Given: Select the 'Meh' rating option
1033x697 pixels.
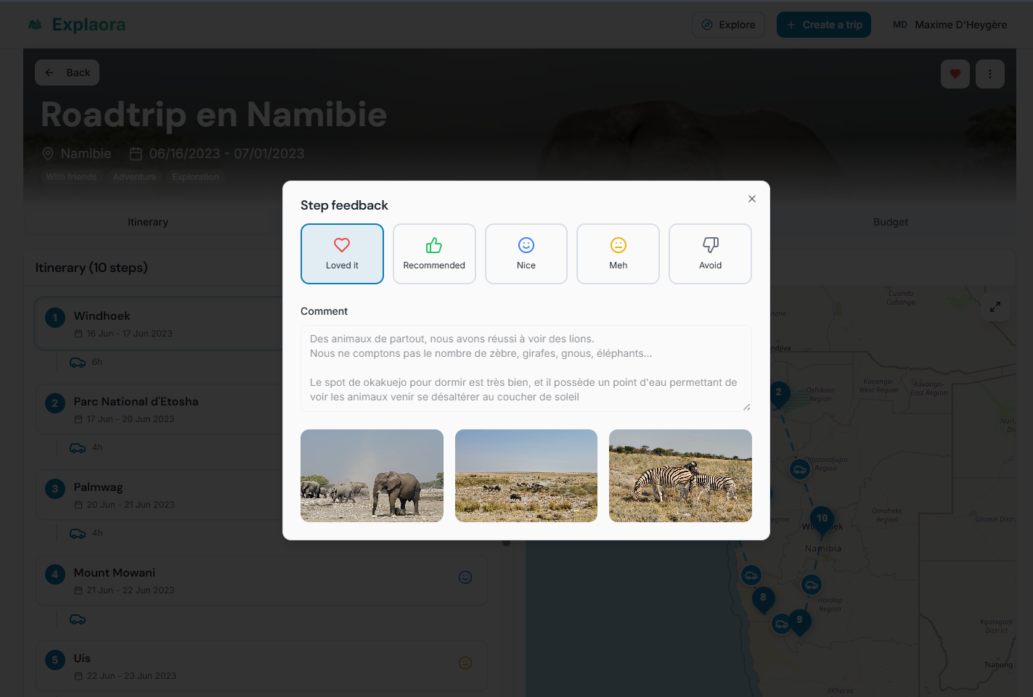Looking at the screenshot, I should click(618, 253).
